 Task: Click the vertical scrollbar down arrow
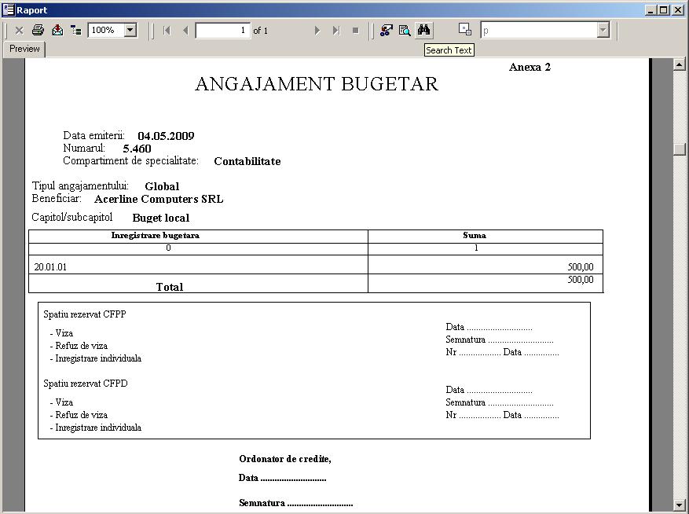(680, 505)
